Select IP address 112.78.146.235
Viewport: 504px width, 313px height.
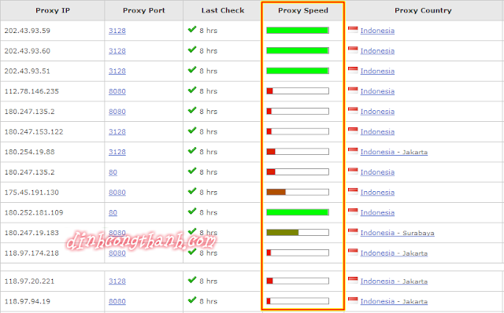31,91
